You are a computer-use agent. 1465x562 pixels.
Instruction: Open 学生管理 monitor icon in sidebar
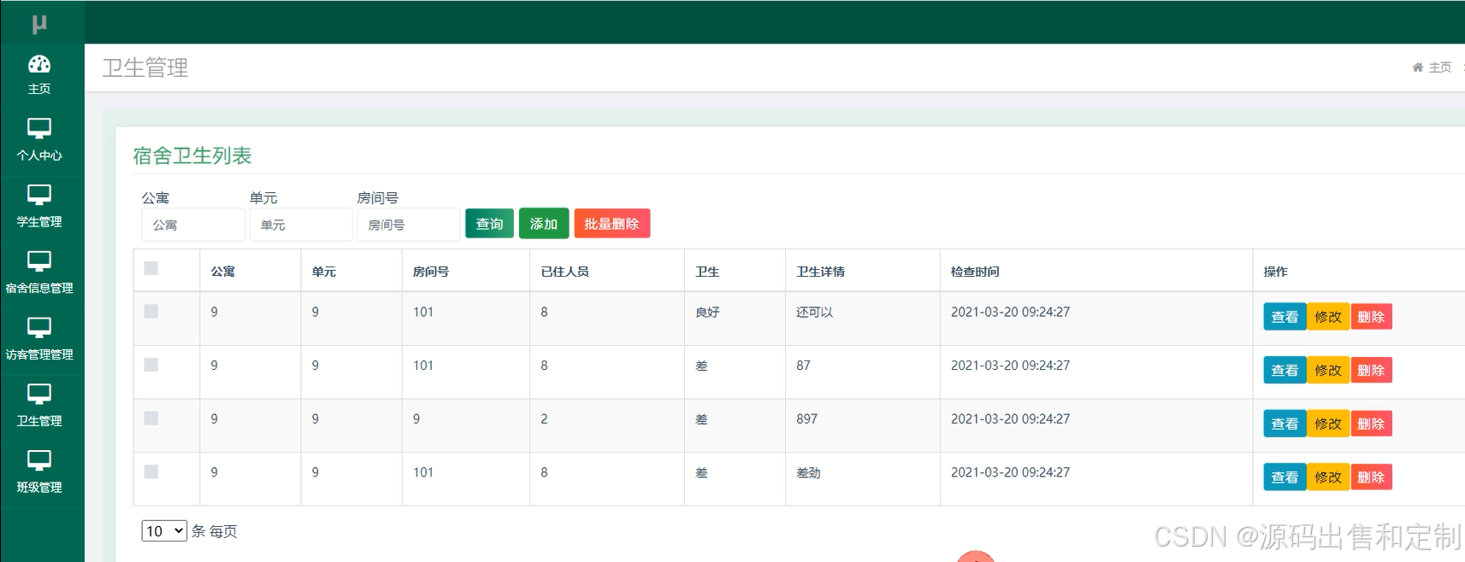[39, 196]
